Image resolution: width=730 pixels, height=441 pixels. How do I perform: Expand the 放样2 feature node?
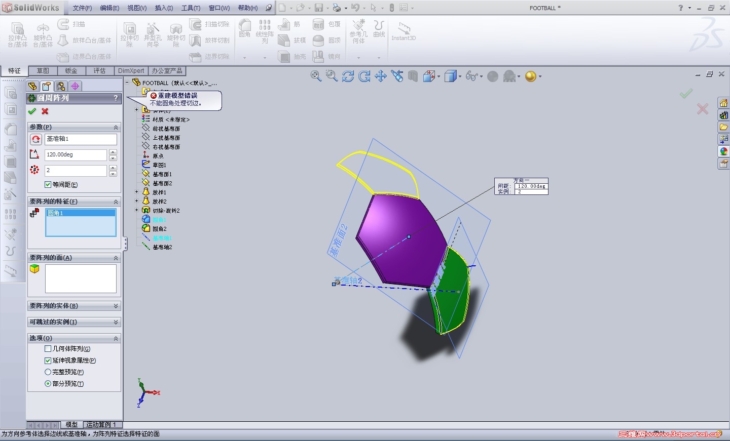click(137, 202)
